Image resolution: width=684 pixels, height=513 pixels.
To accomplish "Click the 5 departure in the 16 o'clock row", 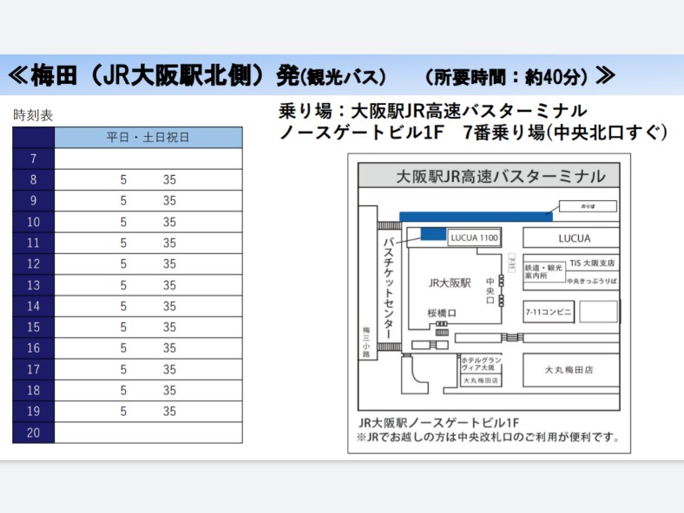I will point(123,348).
